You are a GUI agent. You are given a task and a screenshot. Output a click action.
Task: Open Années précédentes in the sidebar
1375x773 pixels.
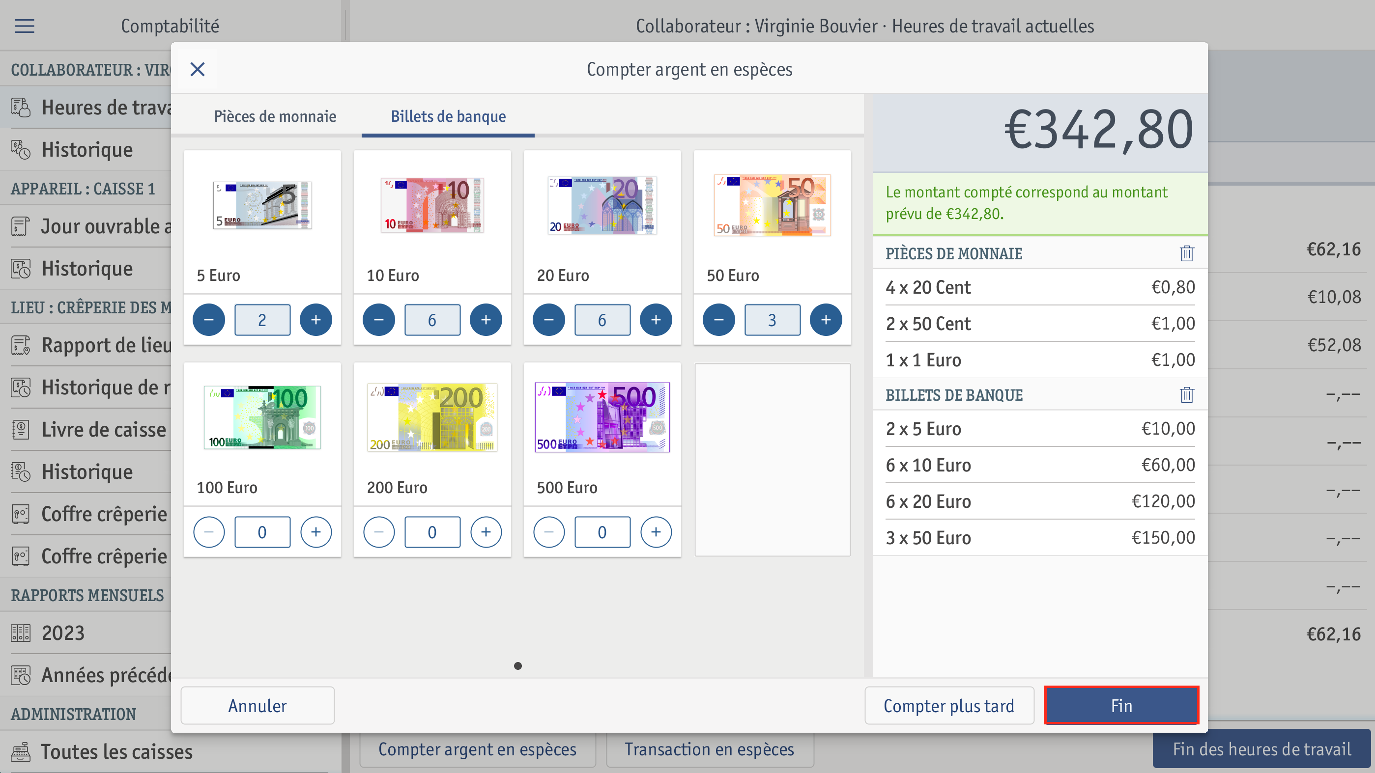coord(86,675)
